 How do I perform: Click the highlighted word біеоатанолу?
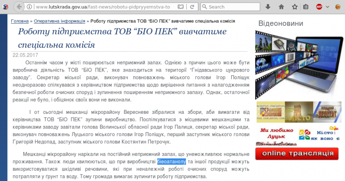(172, 162)
